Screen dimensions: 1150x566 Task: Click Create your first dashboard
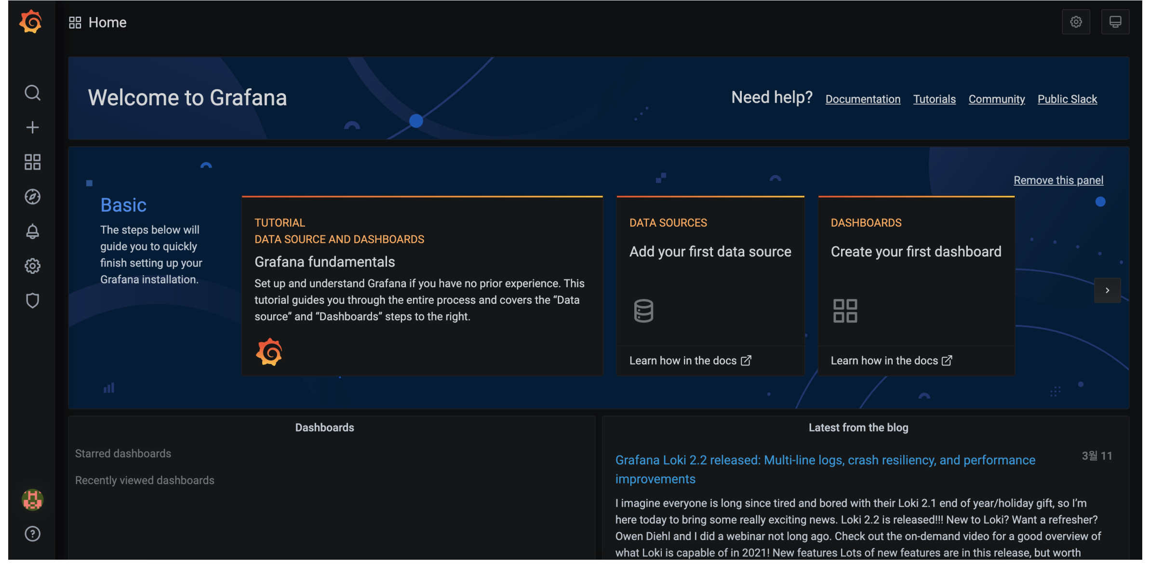[x=916, y=252]
